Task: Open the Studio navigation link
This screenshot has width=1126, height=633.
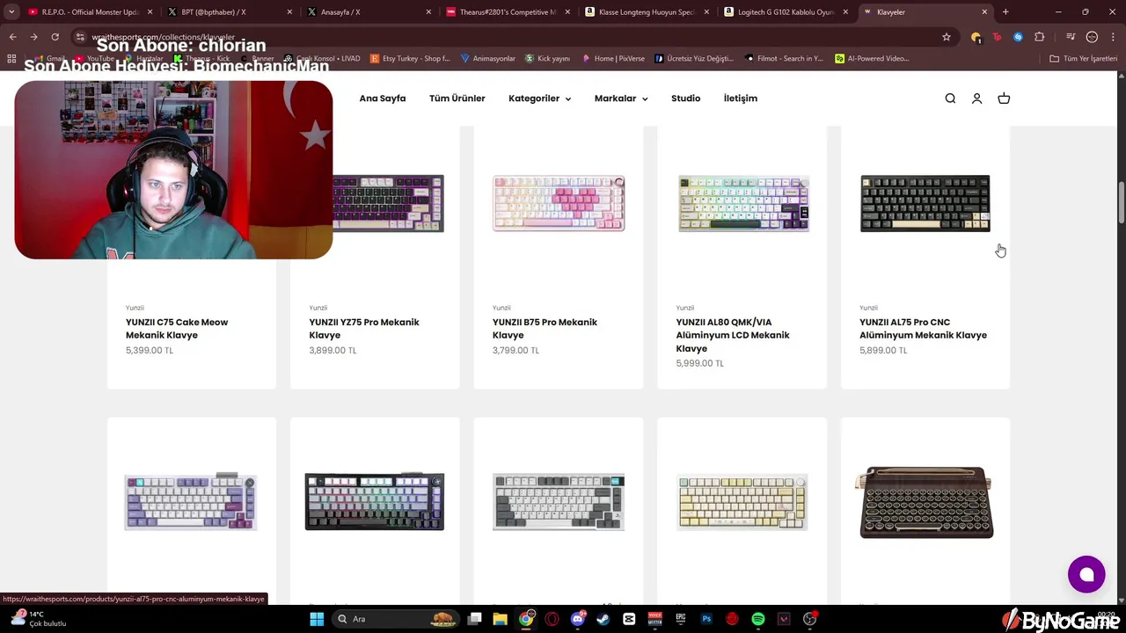Action: [x=685, y=98]
